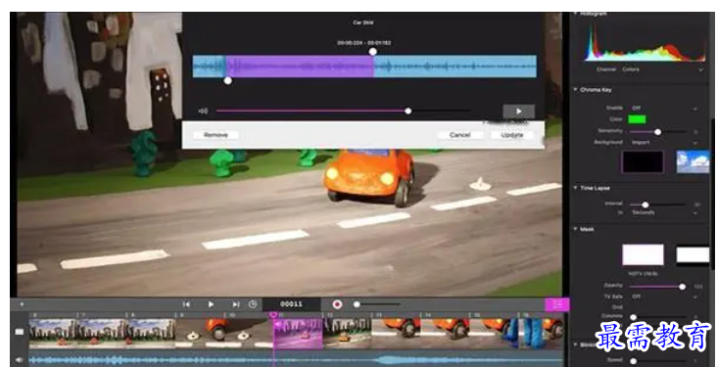The height and width of the screenshot is (367, 717).
Task: Click the Update button in audio dialog
Action: pyautogui.click(x=512, y=135)
